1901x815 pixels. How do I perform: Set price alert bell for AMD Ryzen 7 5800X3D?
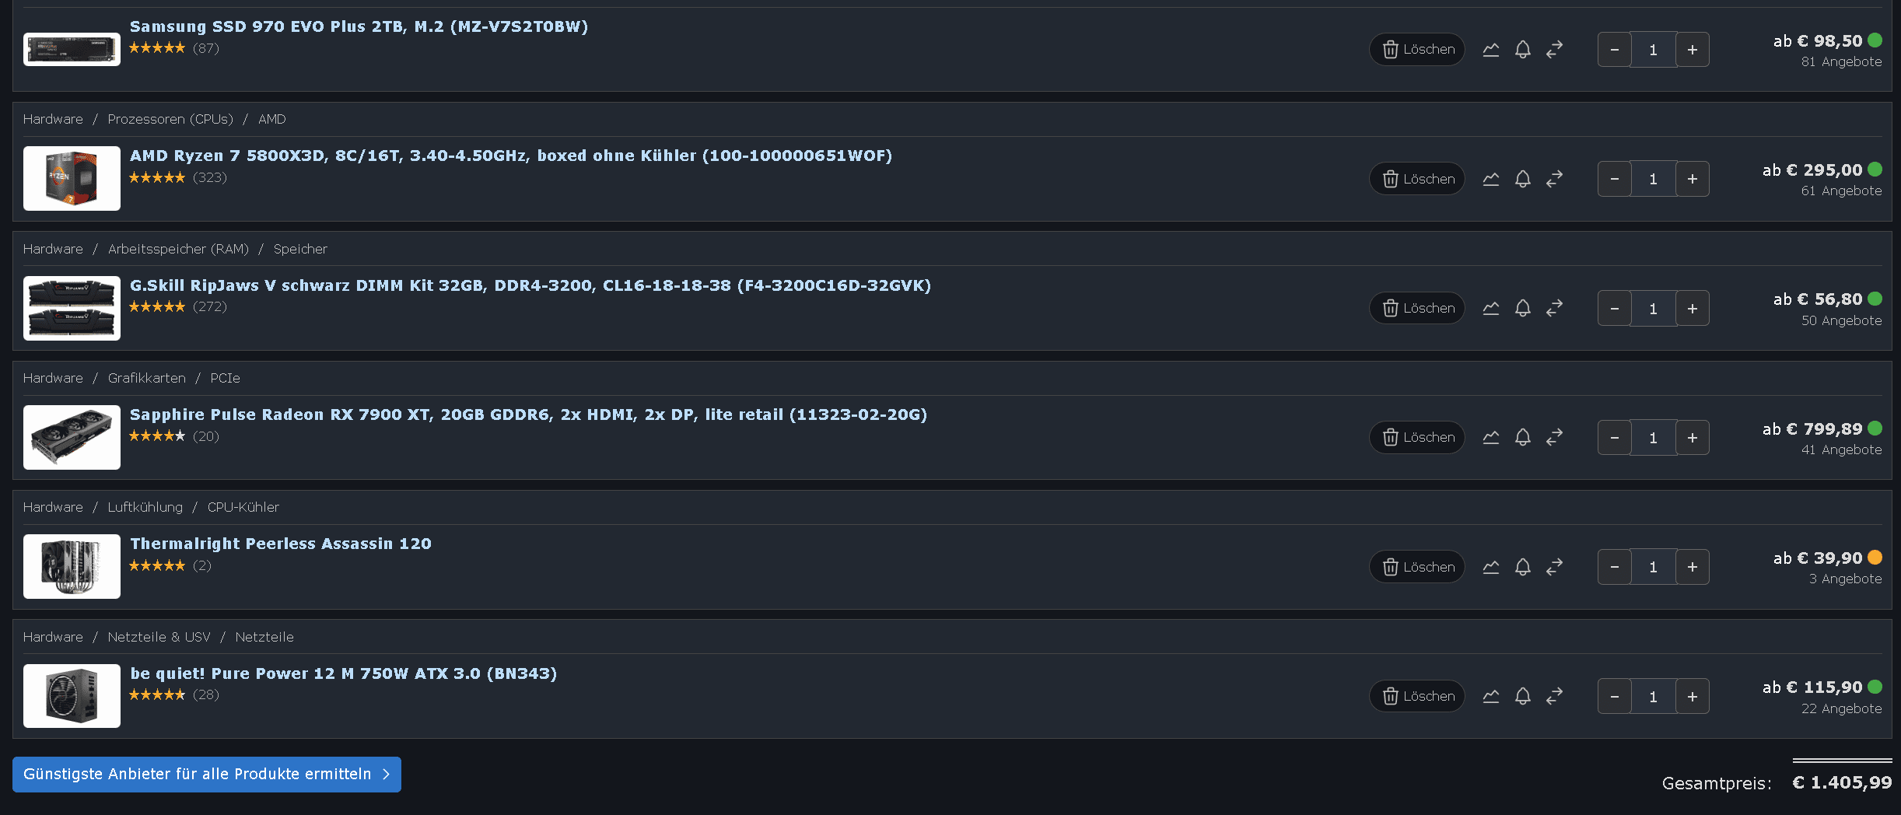(1522, 179)
